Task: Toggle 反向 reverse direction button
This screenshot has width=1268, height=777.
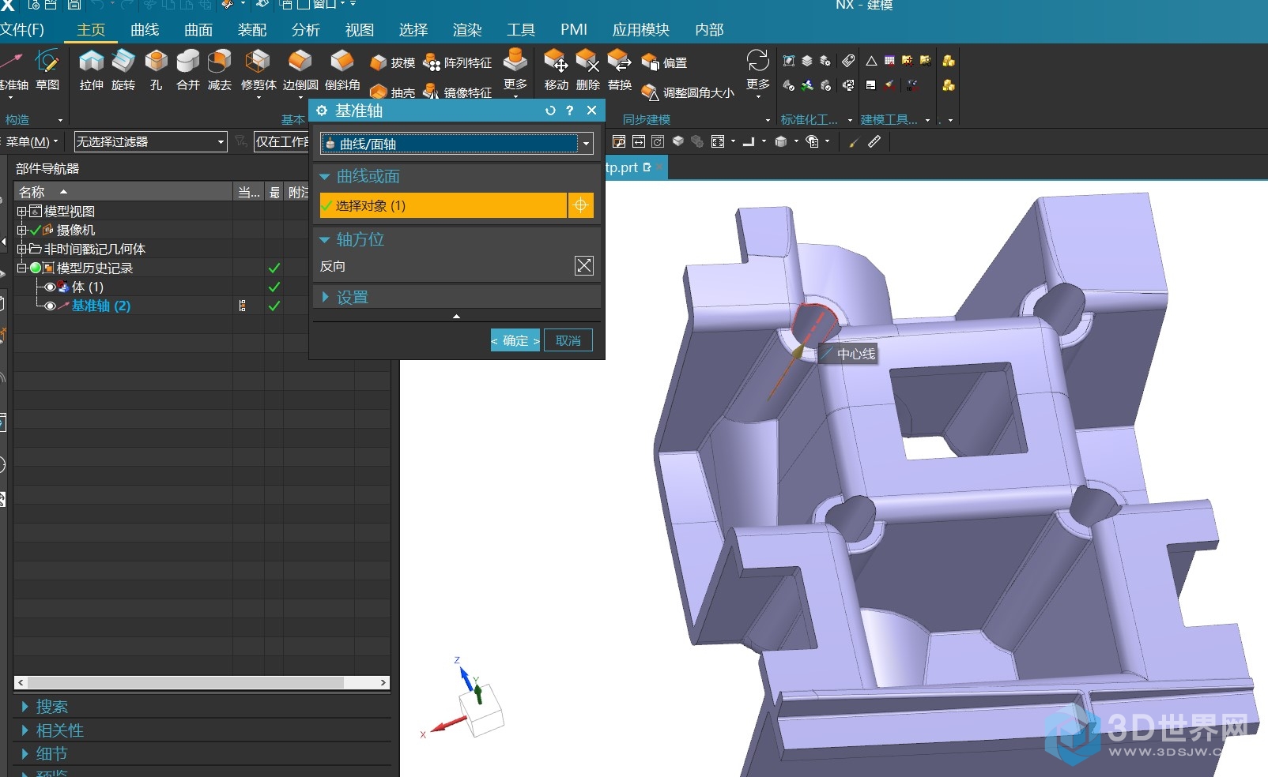Action: pyautogui.click(x=583, y=266)
